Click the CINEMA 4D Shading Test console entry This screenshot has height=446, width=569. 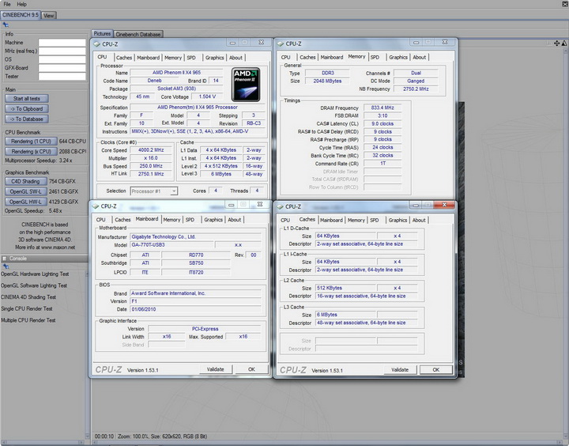(x=28, y=297)
